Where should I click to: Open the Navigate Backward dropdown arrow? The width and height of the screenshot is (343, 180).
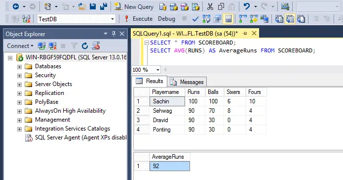click(24, 6)
